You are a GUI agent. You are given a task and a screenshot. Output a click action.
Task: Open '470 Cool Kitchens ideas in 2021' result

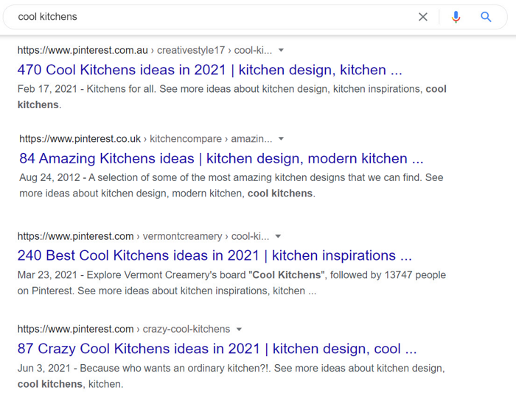[209, 70]
